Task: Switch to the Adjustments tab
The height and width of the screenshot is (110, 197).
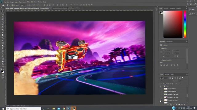Action: click(170, 42)
